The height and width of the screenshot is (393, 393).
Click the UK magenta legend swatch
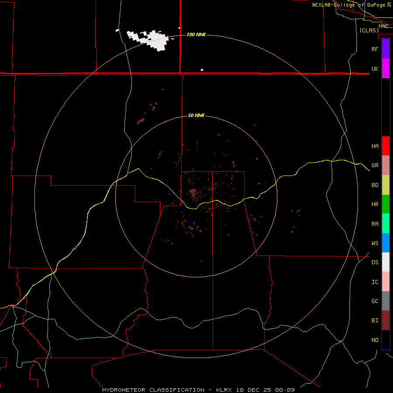386,69
